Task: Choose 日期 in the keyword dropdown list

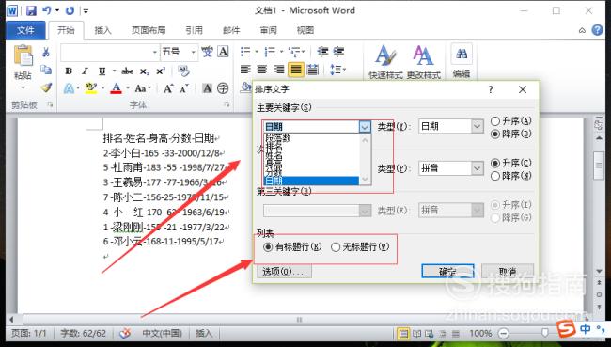Action: tap(311, 181)
